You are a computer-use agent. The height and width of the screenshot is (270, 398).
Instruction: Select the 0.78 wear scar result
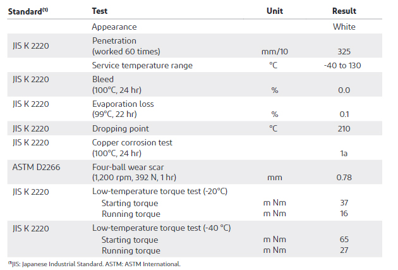point(344,177)
